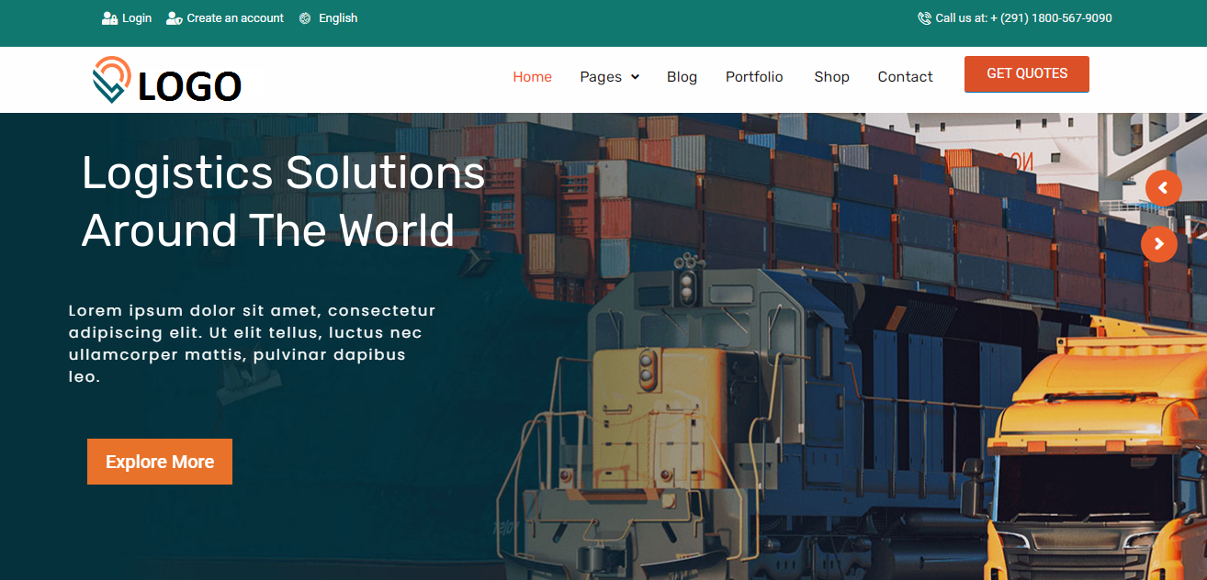Screen dimensions: 1207x580
Task: Click the Explore More button
Action: pyautogui.click(x=160, y=462)
